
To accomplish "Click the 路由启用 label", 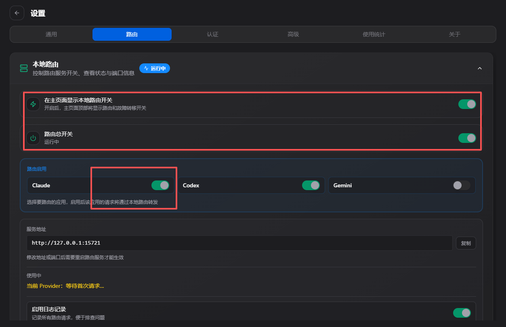I will pos(37,169).
